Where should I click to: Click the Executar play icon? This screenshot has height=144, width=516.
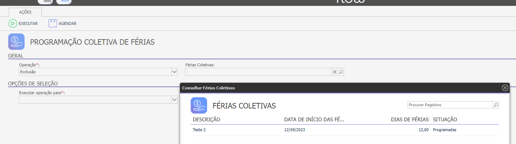tap(13, 23)
